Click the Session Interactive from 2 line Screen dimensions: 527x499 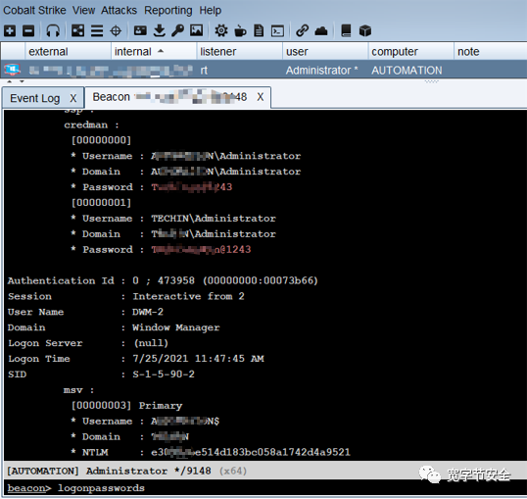[126, 296]
